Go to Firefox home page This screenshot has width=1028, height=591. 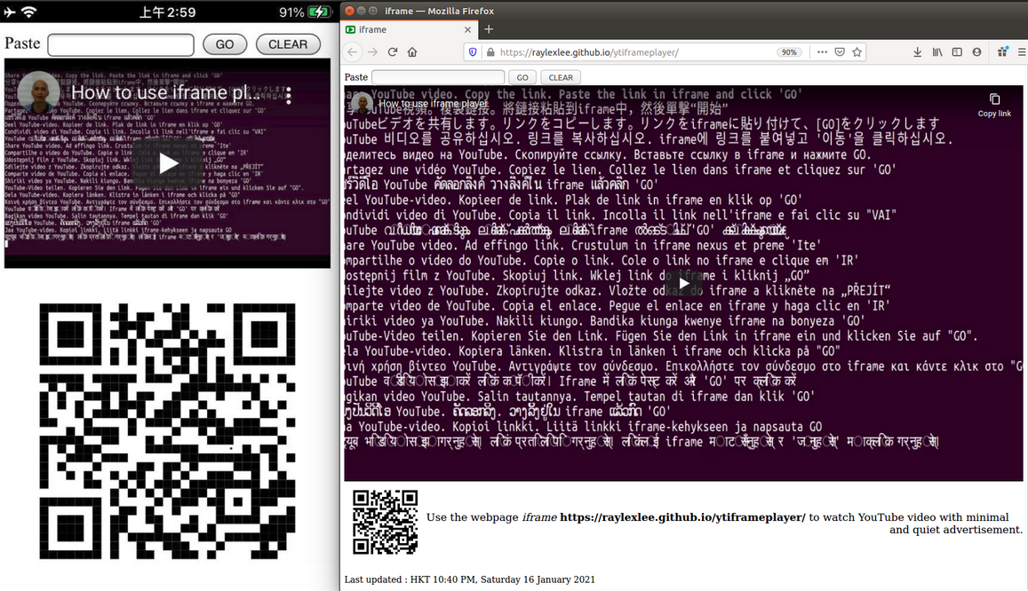click(x=412, y=52)
